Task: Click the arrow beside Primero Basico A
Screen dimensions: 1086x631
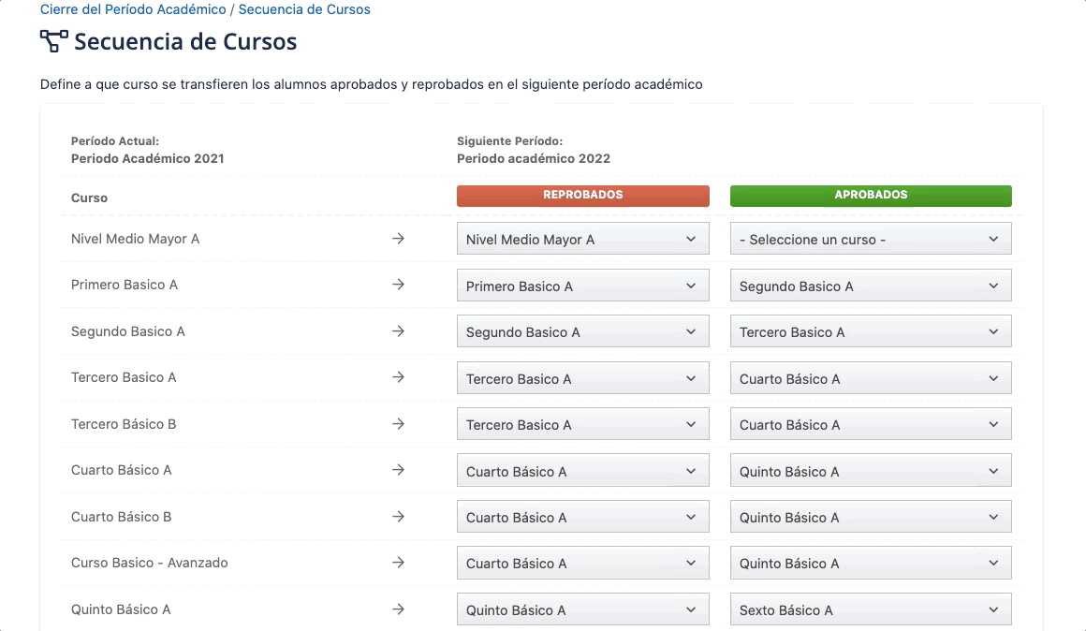Action: 399,286
